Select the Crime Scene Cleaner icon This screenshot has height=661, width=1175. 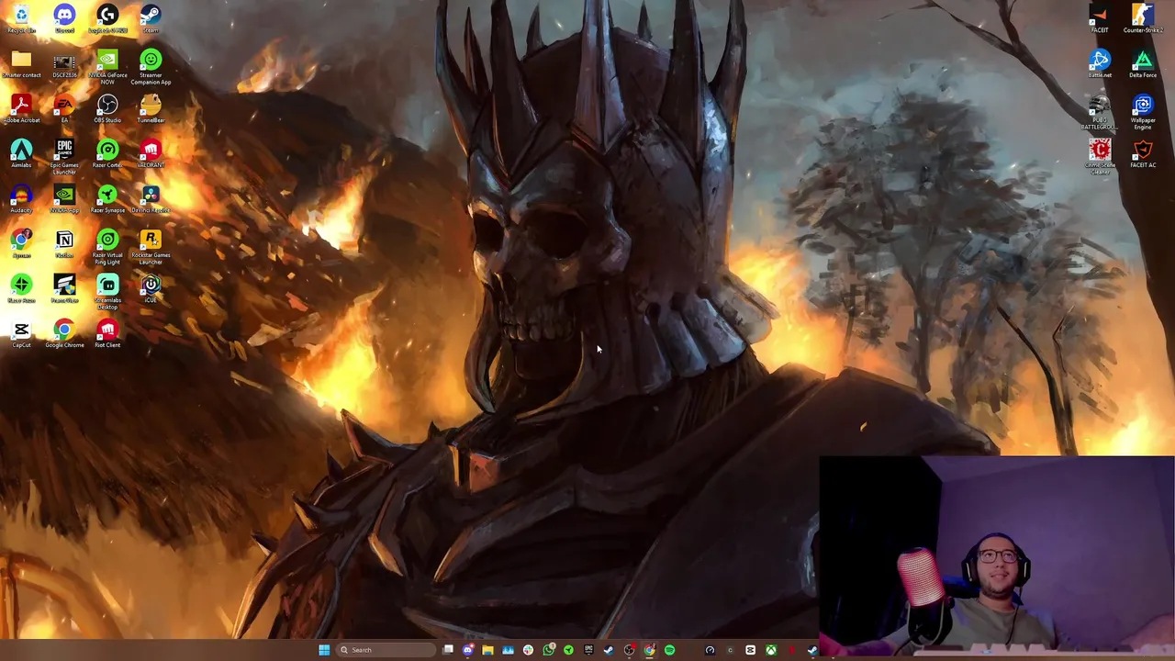tap(1099, 157)
